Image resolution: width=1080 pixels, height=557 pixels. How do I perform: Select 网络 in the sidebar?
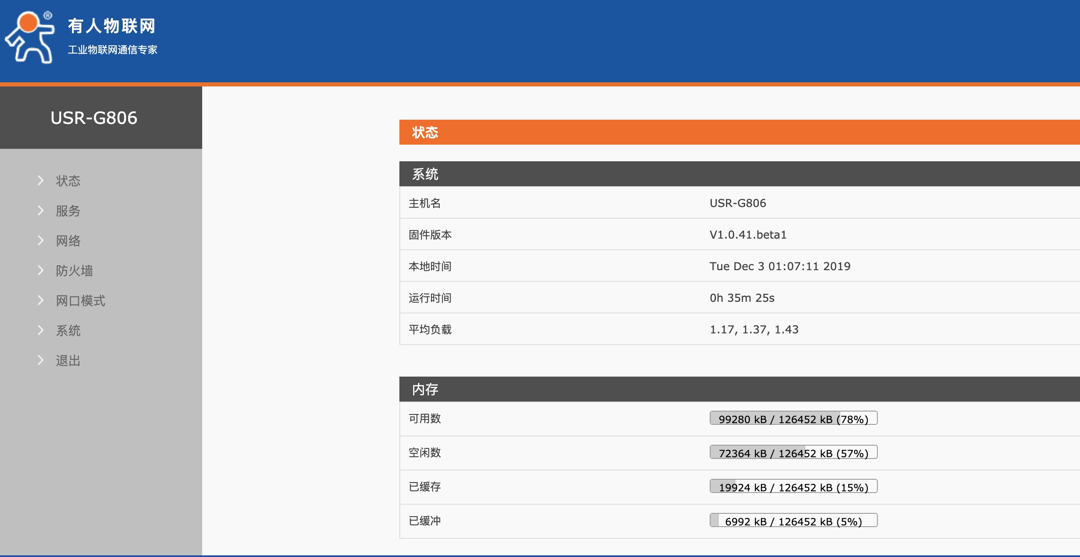pyautogui.click(x=68, y=241)
